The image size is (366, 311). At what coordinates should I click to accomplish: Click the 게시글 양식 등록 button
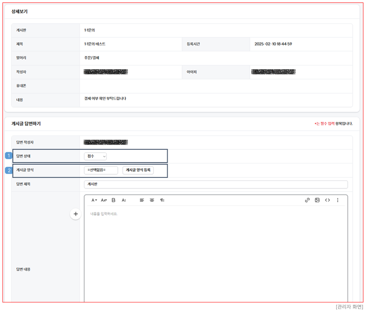(138, 170)
